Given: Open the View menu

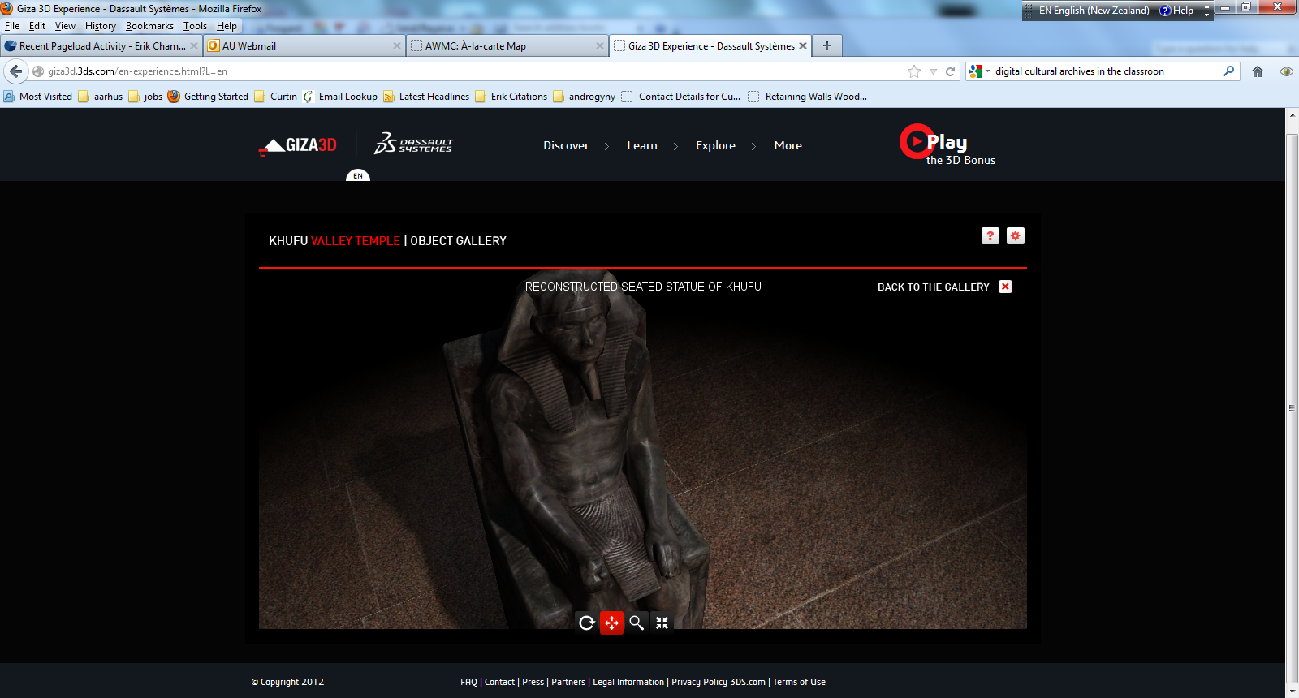Looking at the screenshot, I should point(65,26).
